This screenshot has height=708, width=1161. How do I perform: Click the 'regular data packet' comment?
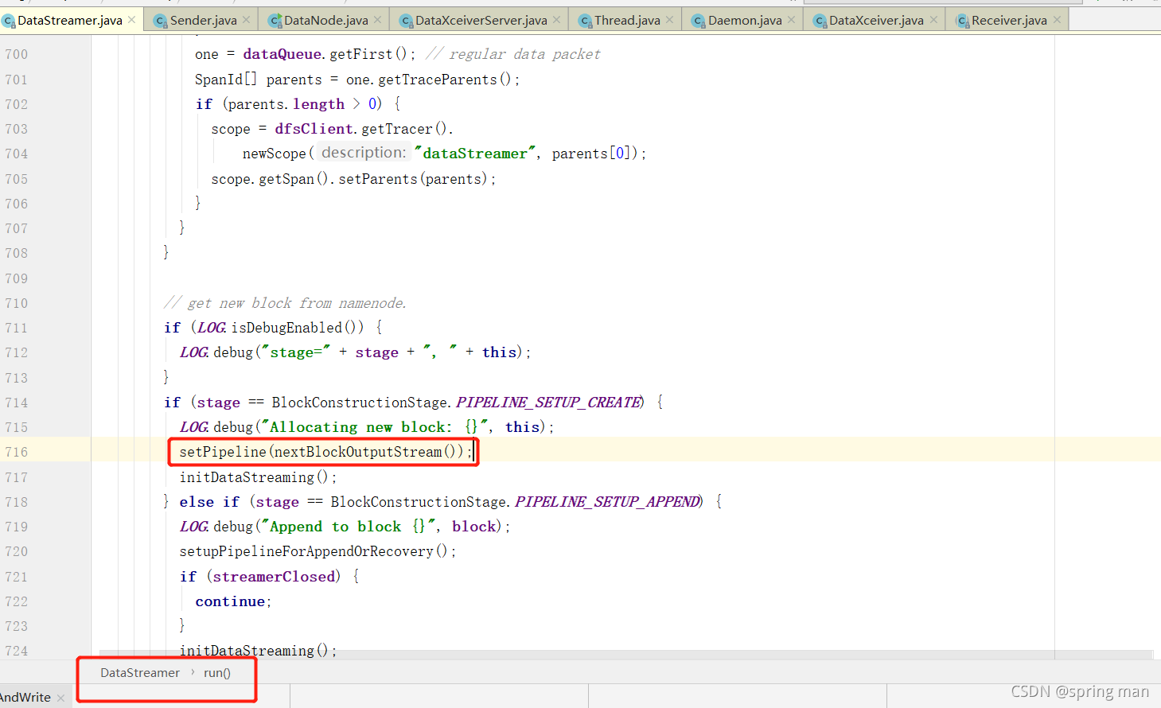coord(513,54)
